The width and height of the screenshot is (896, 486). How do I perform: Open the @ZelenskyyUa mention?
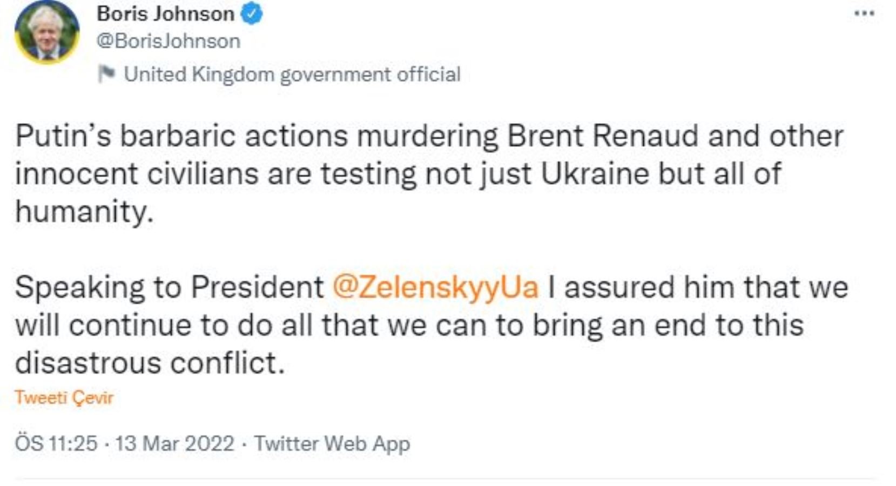coord(435,287)
